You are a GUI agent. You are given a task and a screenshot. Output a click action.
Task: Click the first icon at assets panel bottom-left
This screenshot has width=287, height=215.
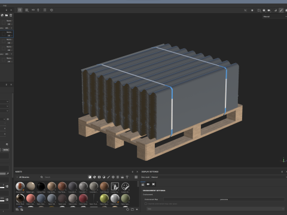point(17,210)
